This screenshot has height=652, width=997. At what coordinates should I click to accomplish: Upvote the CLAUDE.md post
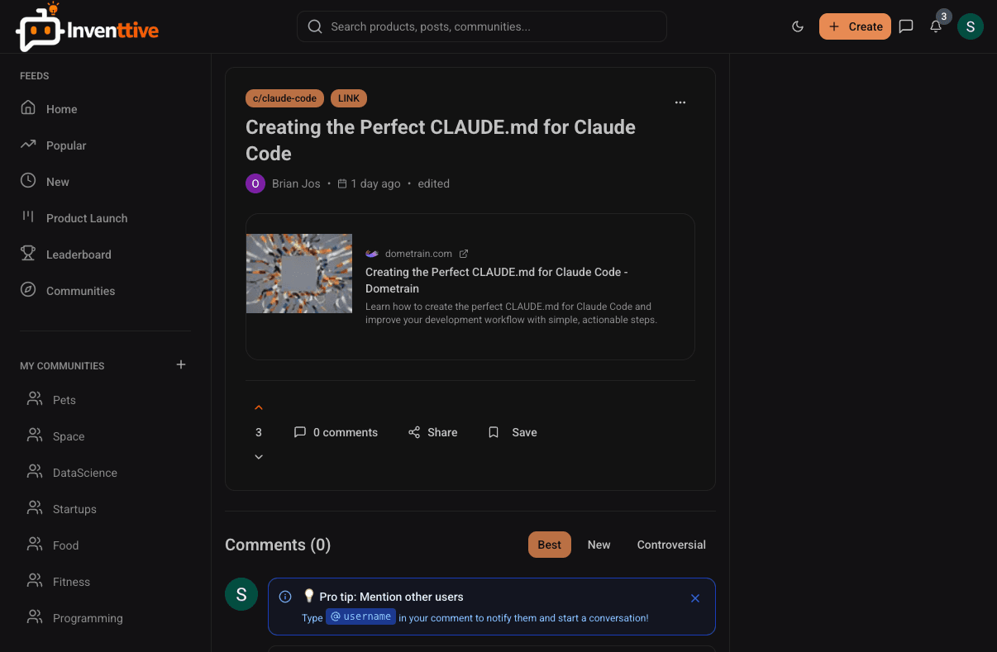click(x=259, y=407)
